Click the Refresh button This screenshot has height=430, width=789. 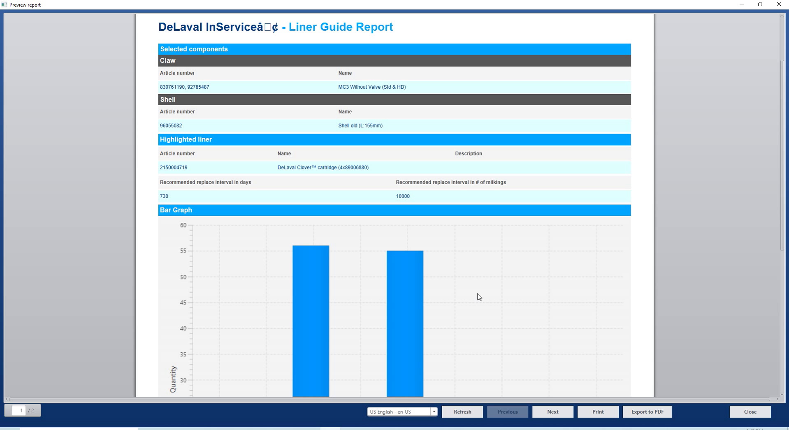[462, 412]
